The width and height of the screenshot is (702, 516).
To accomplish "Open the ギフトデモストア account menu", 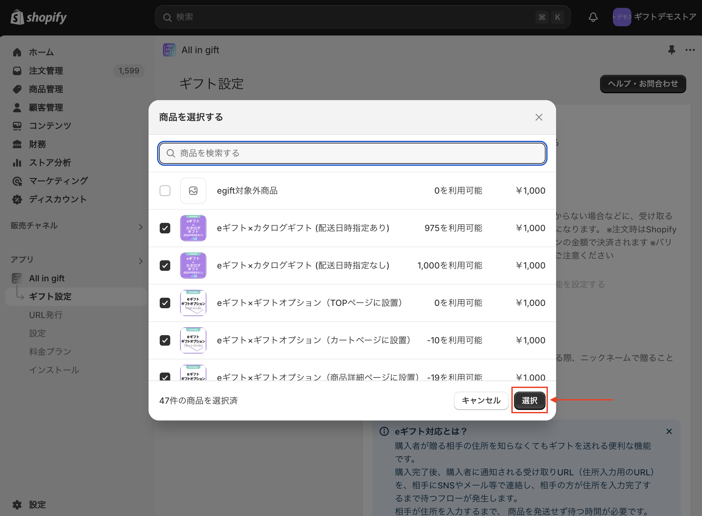I will [654, 17].
